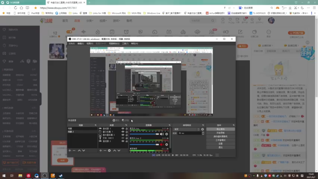
Task: Move source down in the sources list
Action: click(119, 151)
